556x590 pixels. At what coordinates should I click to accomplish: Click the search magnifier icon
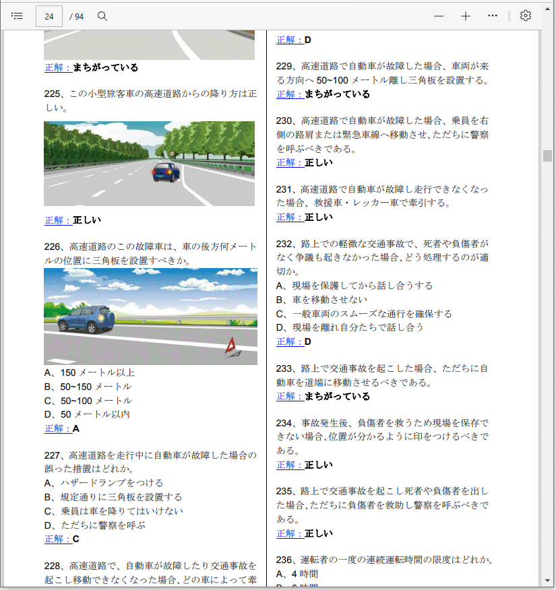click(102, 16)
